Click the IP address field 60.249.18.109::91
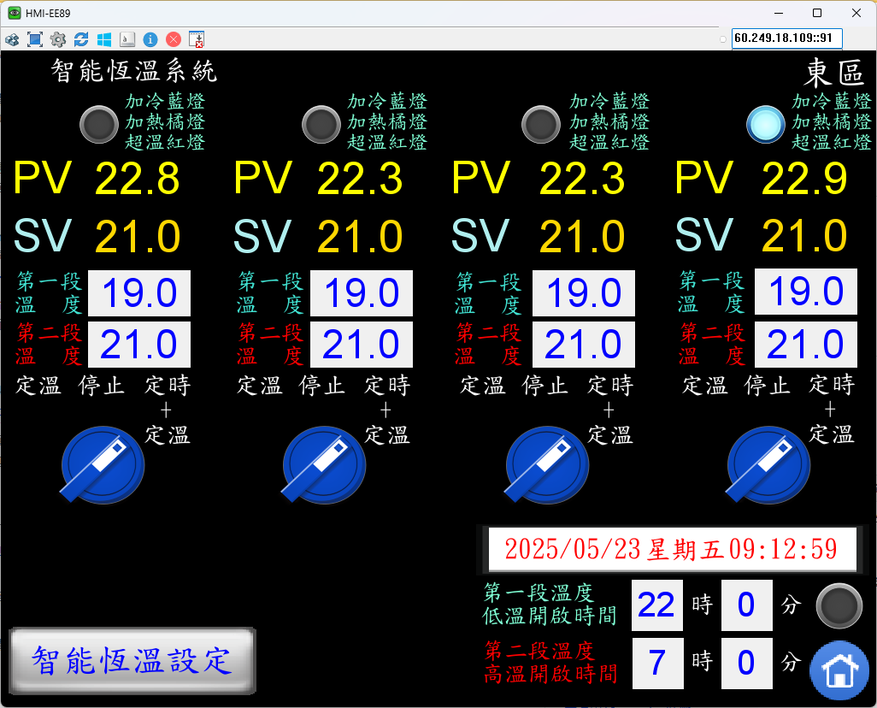877x708 pixels. [x=787, y=38]
